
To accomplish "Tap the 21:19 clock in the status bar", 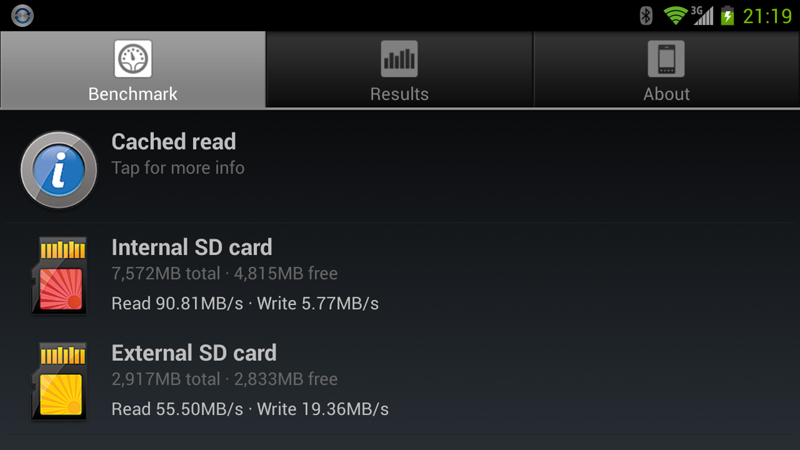I will click(x=767, y=16).
